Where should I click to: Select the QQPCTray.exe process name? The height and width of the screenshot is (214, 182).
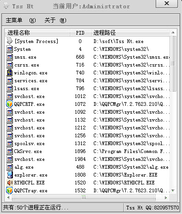tap(31, 191)
